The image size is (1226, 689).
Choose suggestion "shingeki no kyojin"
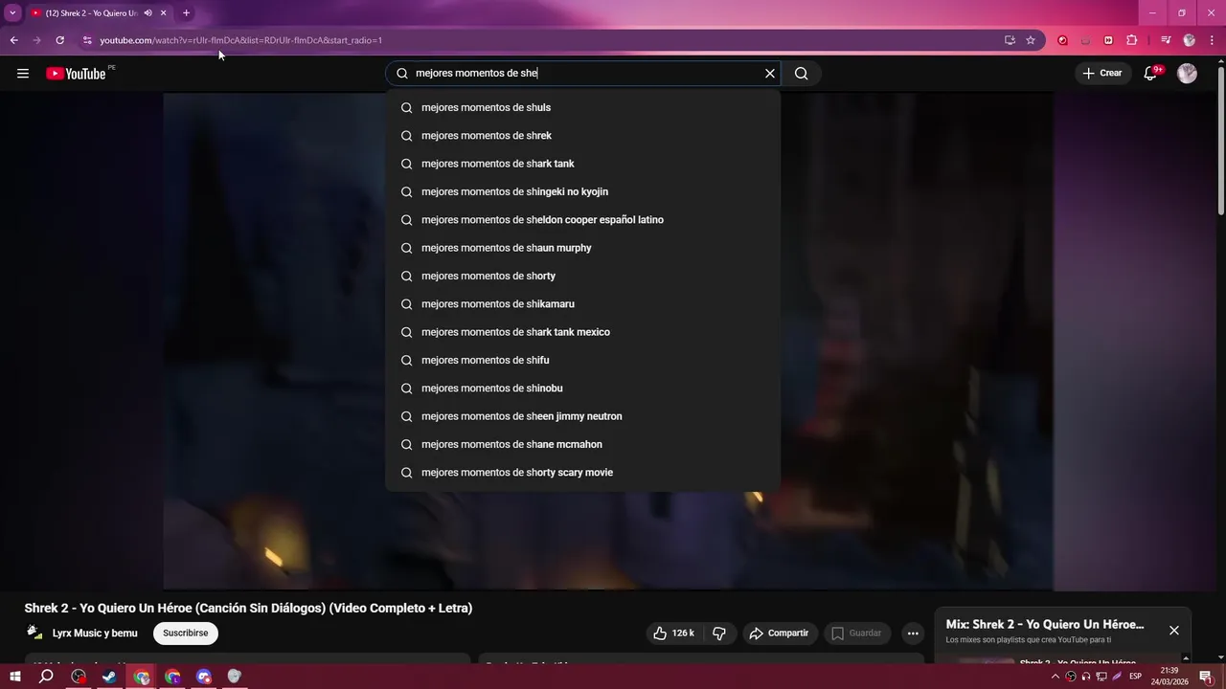582,191
